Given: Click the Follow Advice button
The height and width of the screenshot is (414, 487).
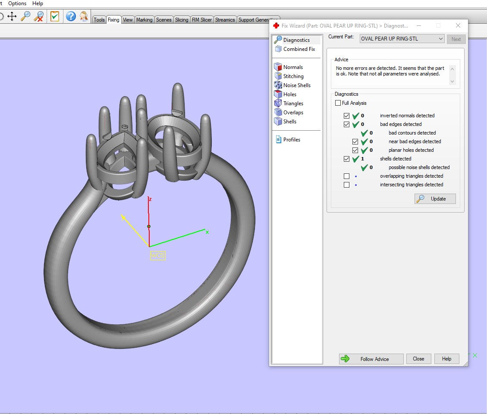Looking at the screenshot, I should [x=371, y=358].
